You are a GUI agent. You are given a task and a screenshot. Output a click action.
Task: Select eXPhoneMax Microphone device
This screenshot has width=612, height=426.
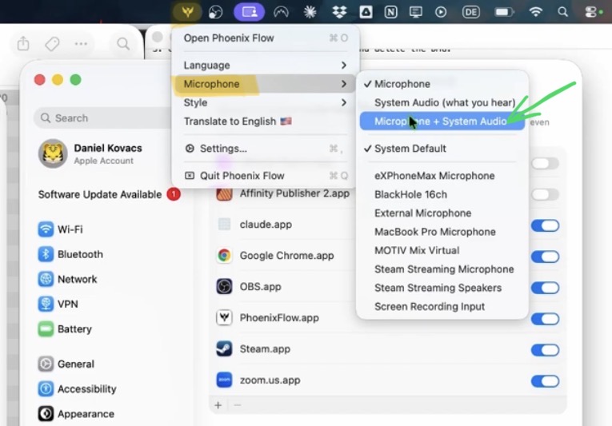tap(442, 176)
